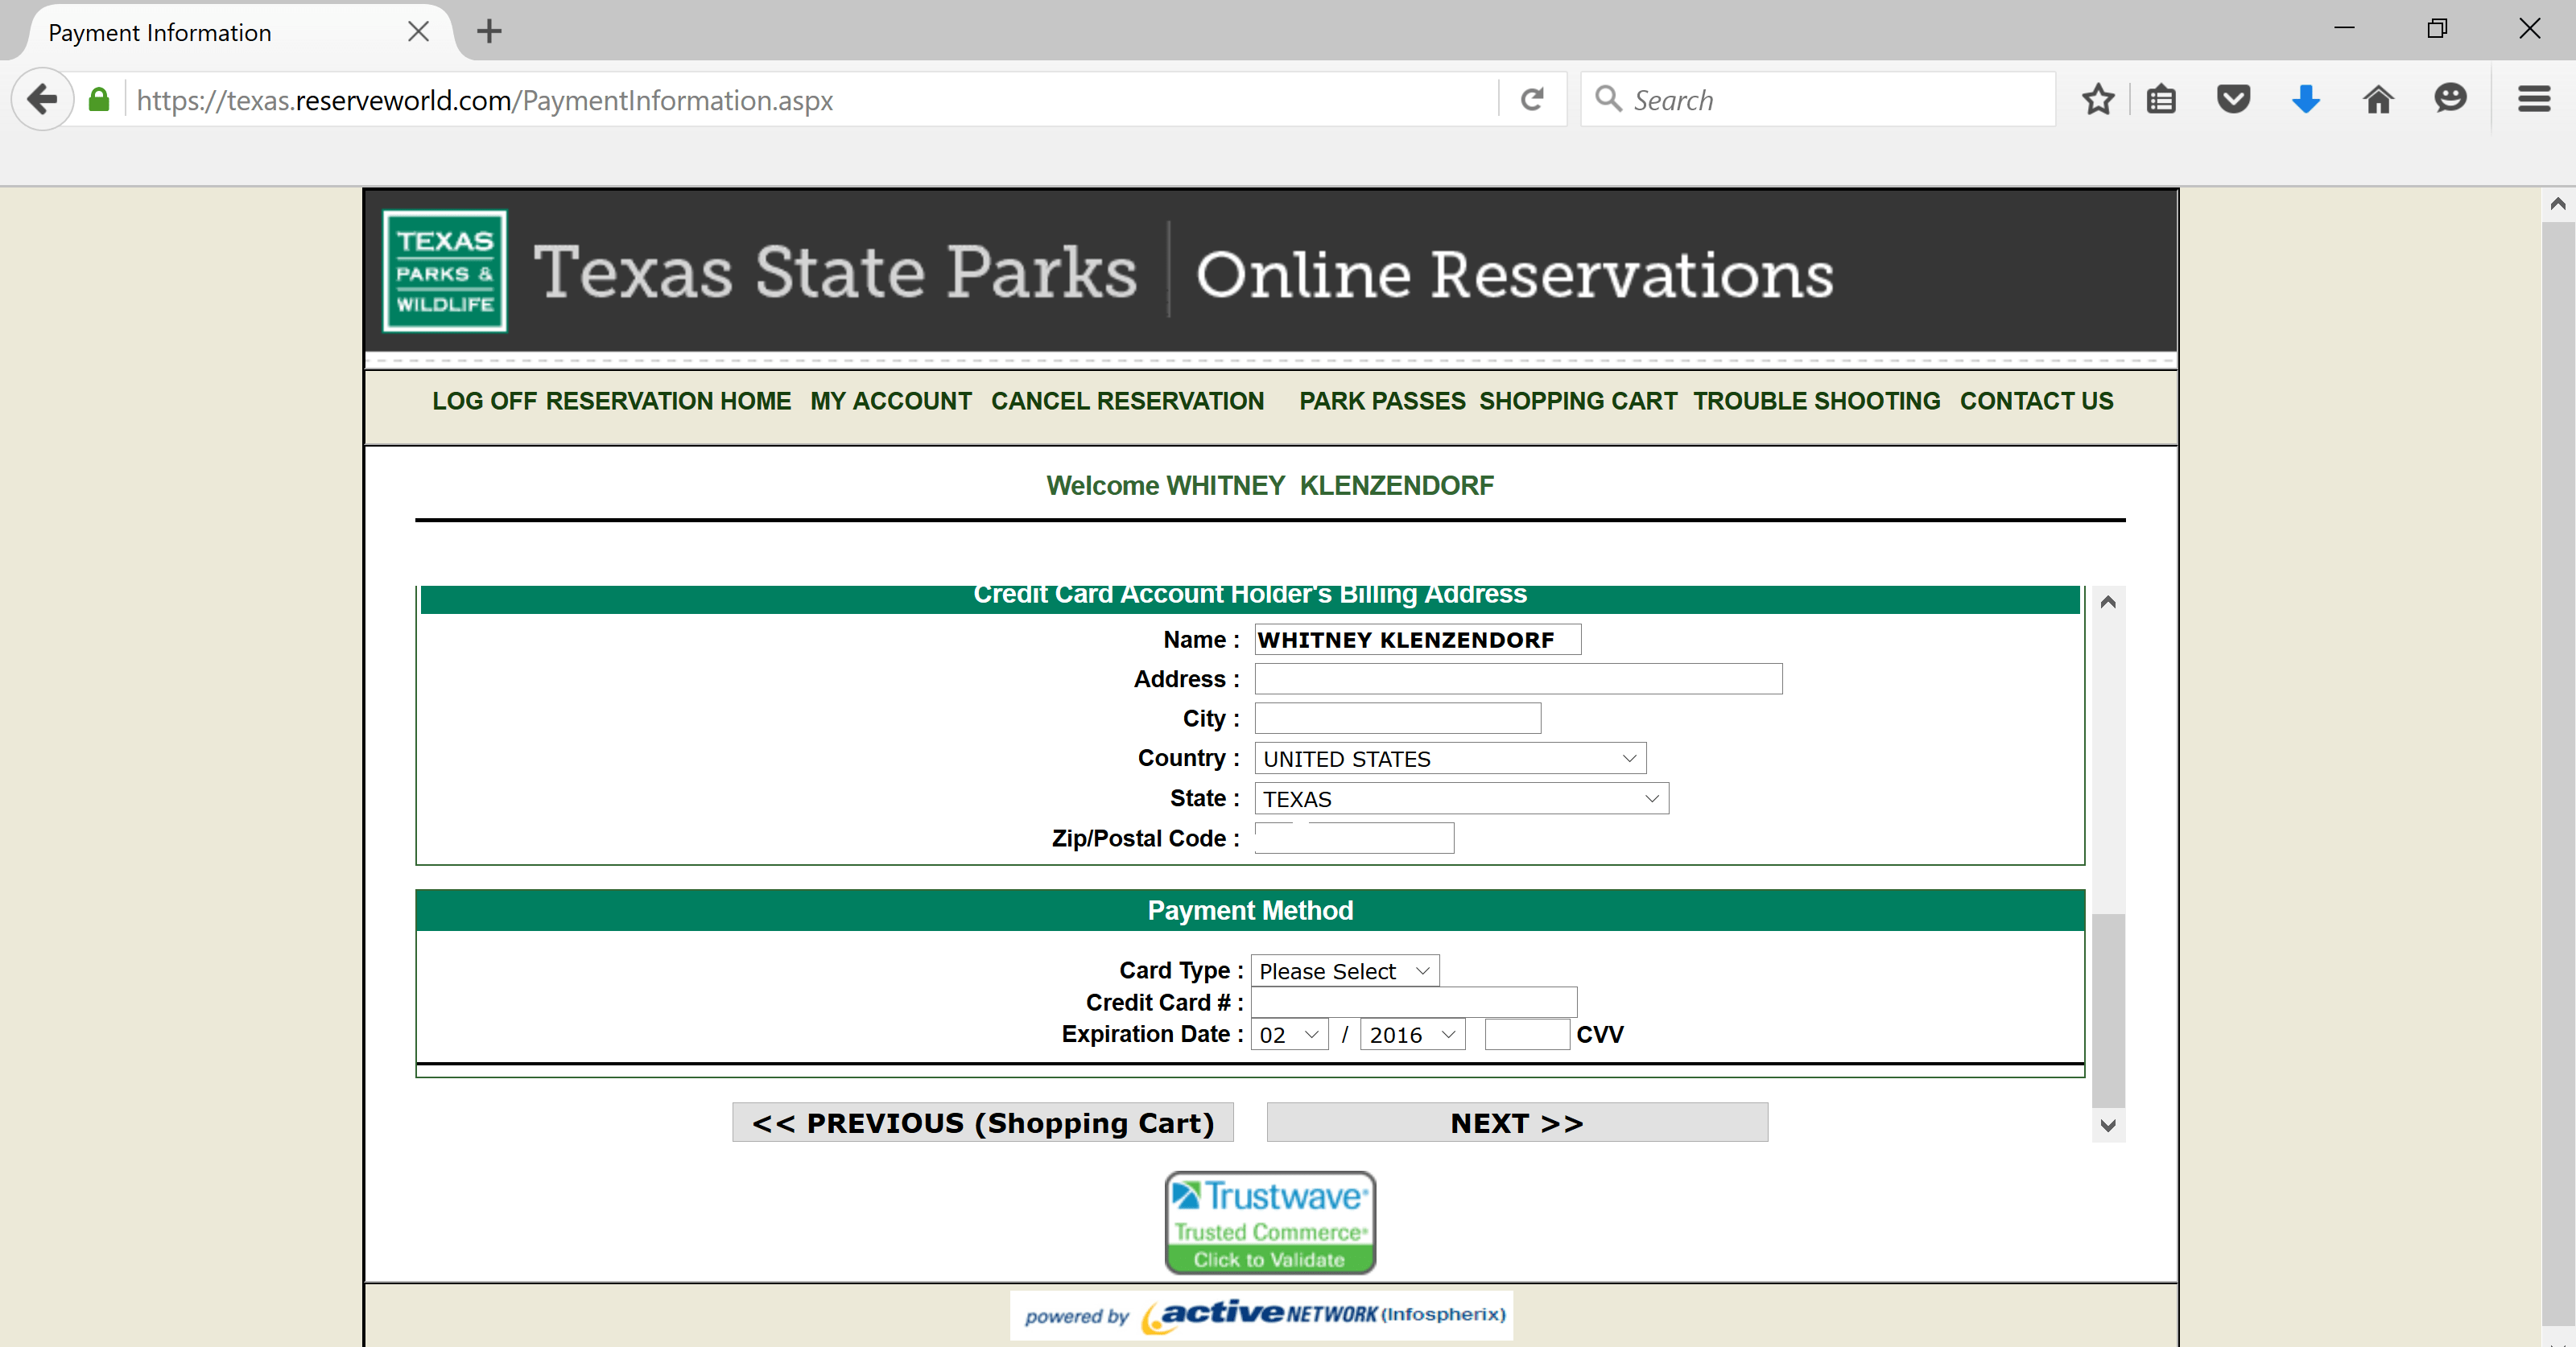View site security via the padlock icon

click(x=98, y=99)
